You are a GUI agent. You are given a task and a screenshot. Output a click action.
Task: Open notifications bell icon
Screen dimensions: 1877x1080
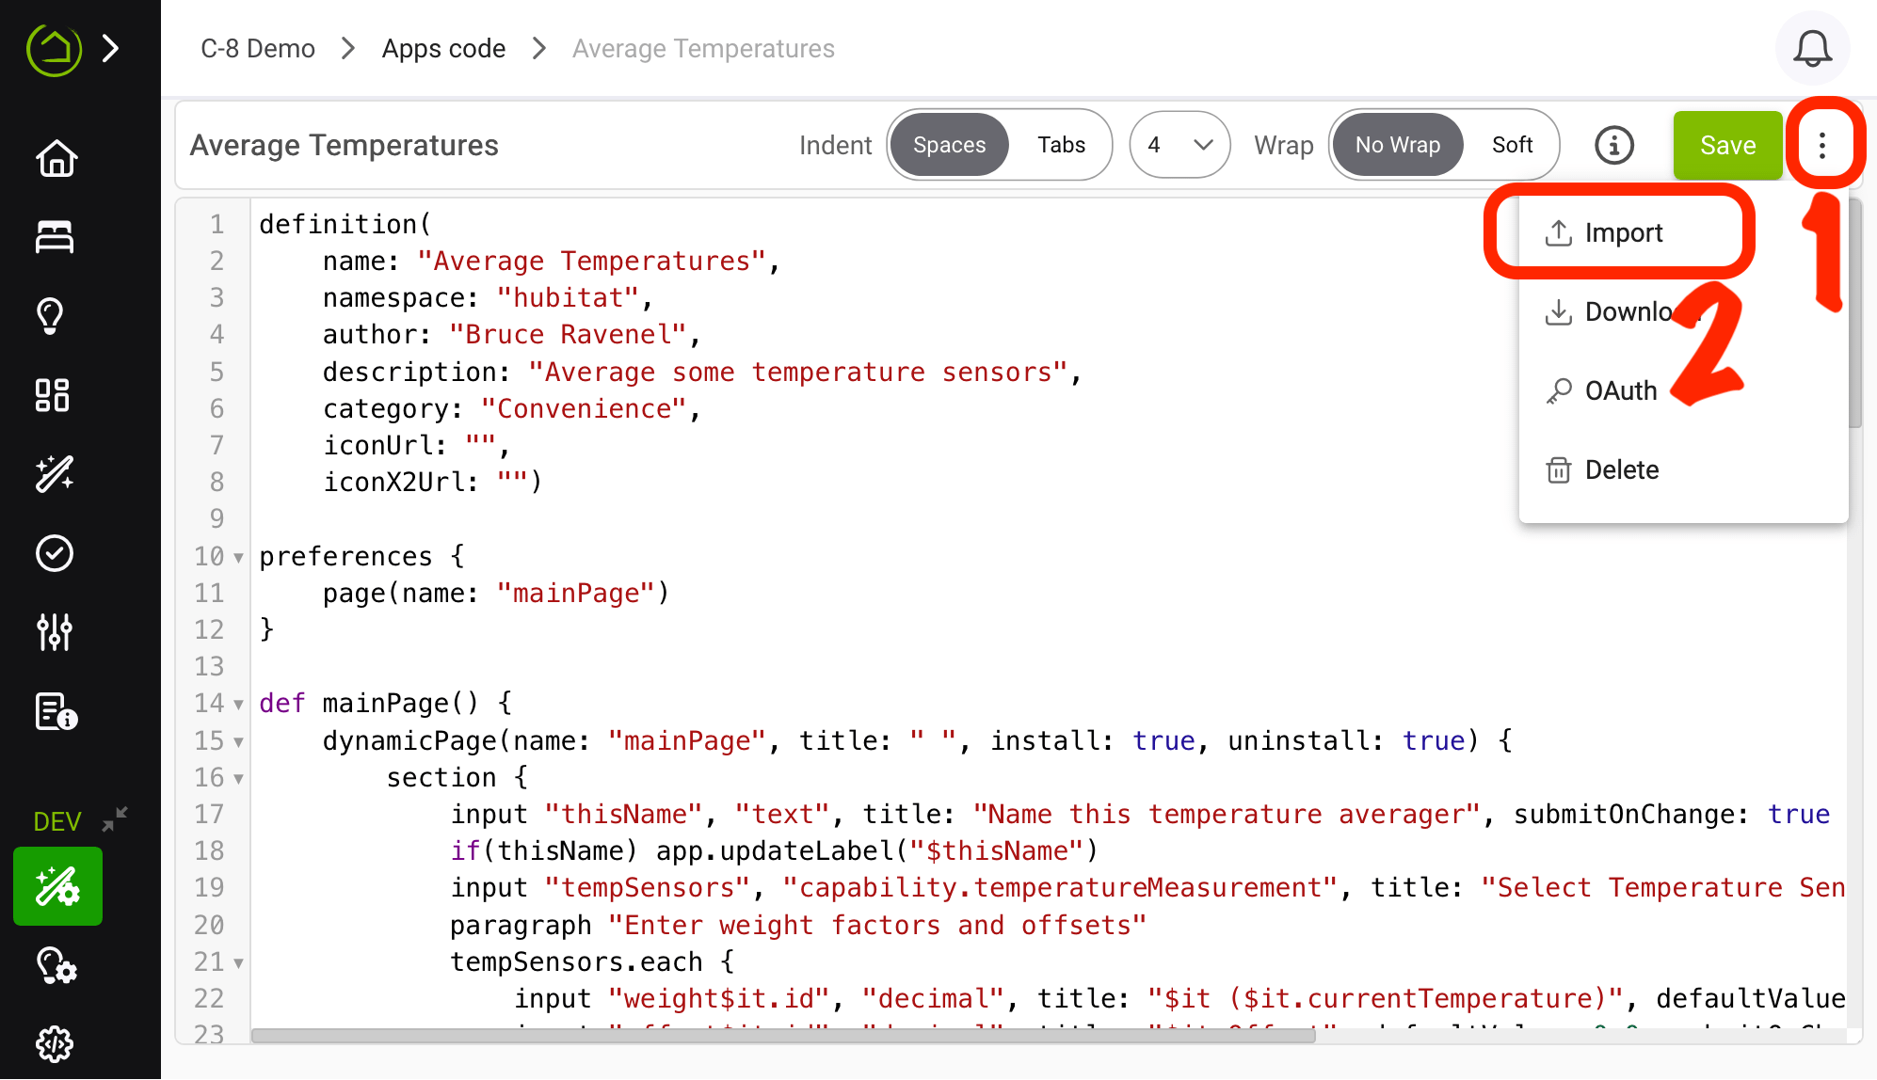(x=1812, y=48)
